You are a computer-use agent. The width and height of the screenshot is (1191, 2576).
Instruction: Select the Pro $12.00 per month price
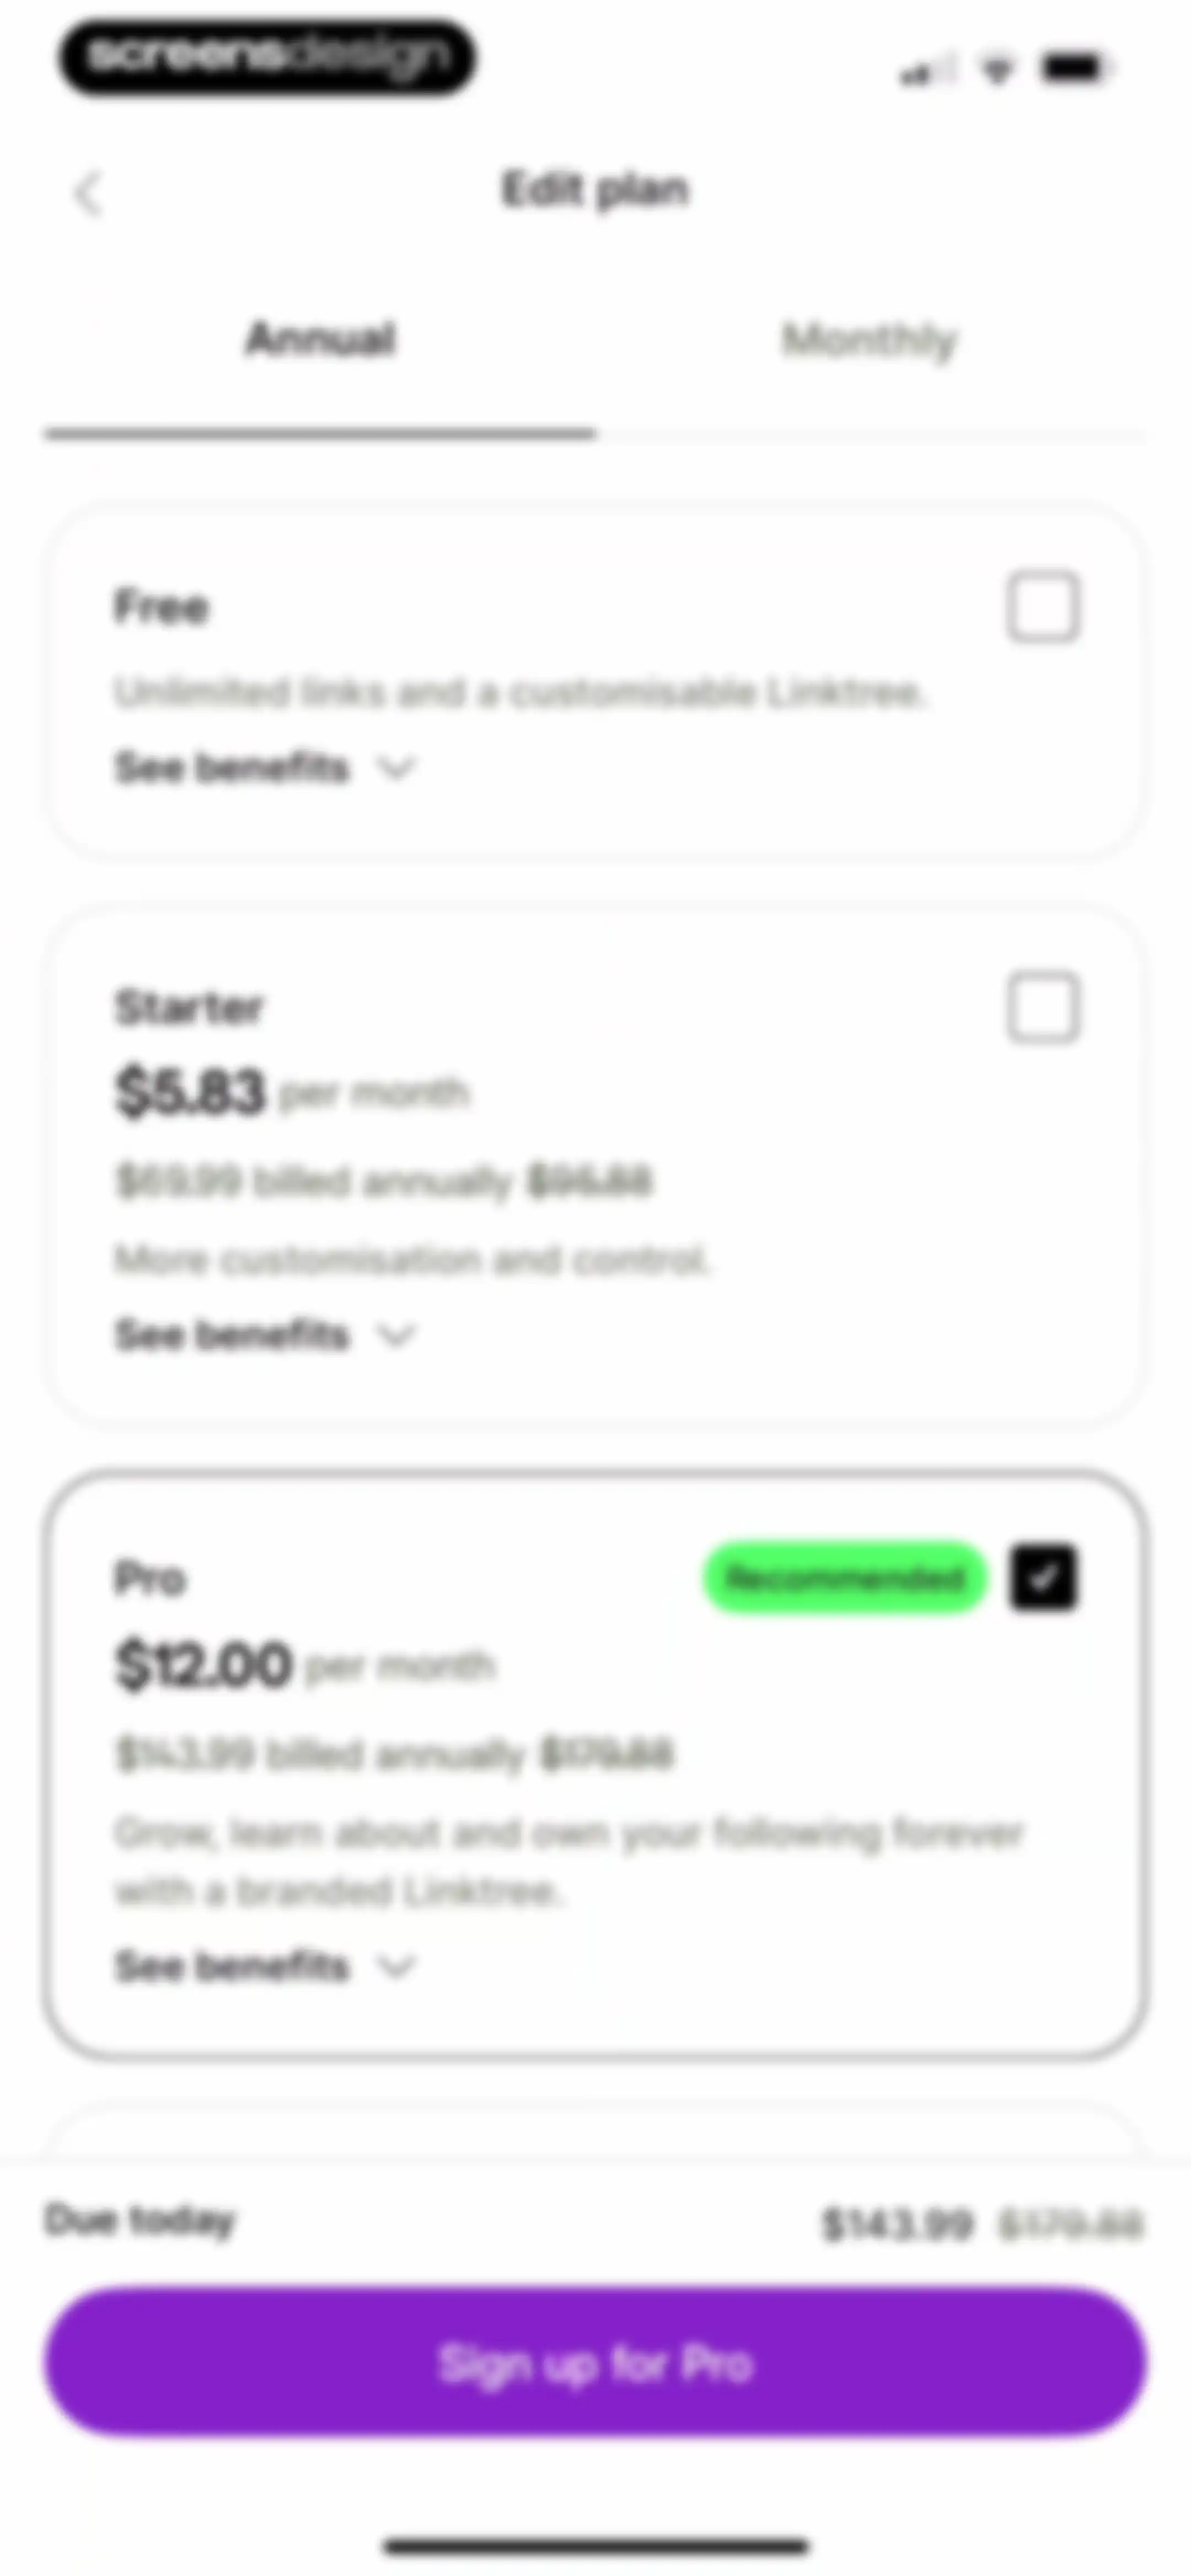coord(305,1665)
